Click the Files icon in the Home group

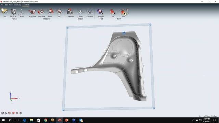click(4, 11)
